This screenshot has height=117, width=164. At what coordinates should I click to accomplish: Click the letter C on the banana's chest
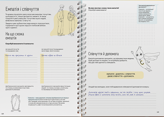tap(142, 63)
